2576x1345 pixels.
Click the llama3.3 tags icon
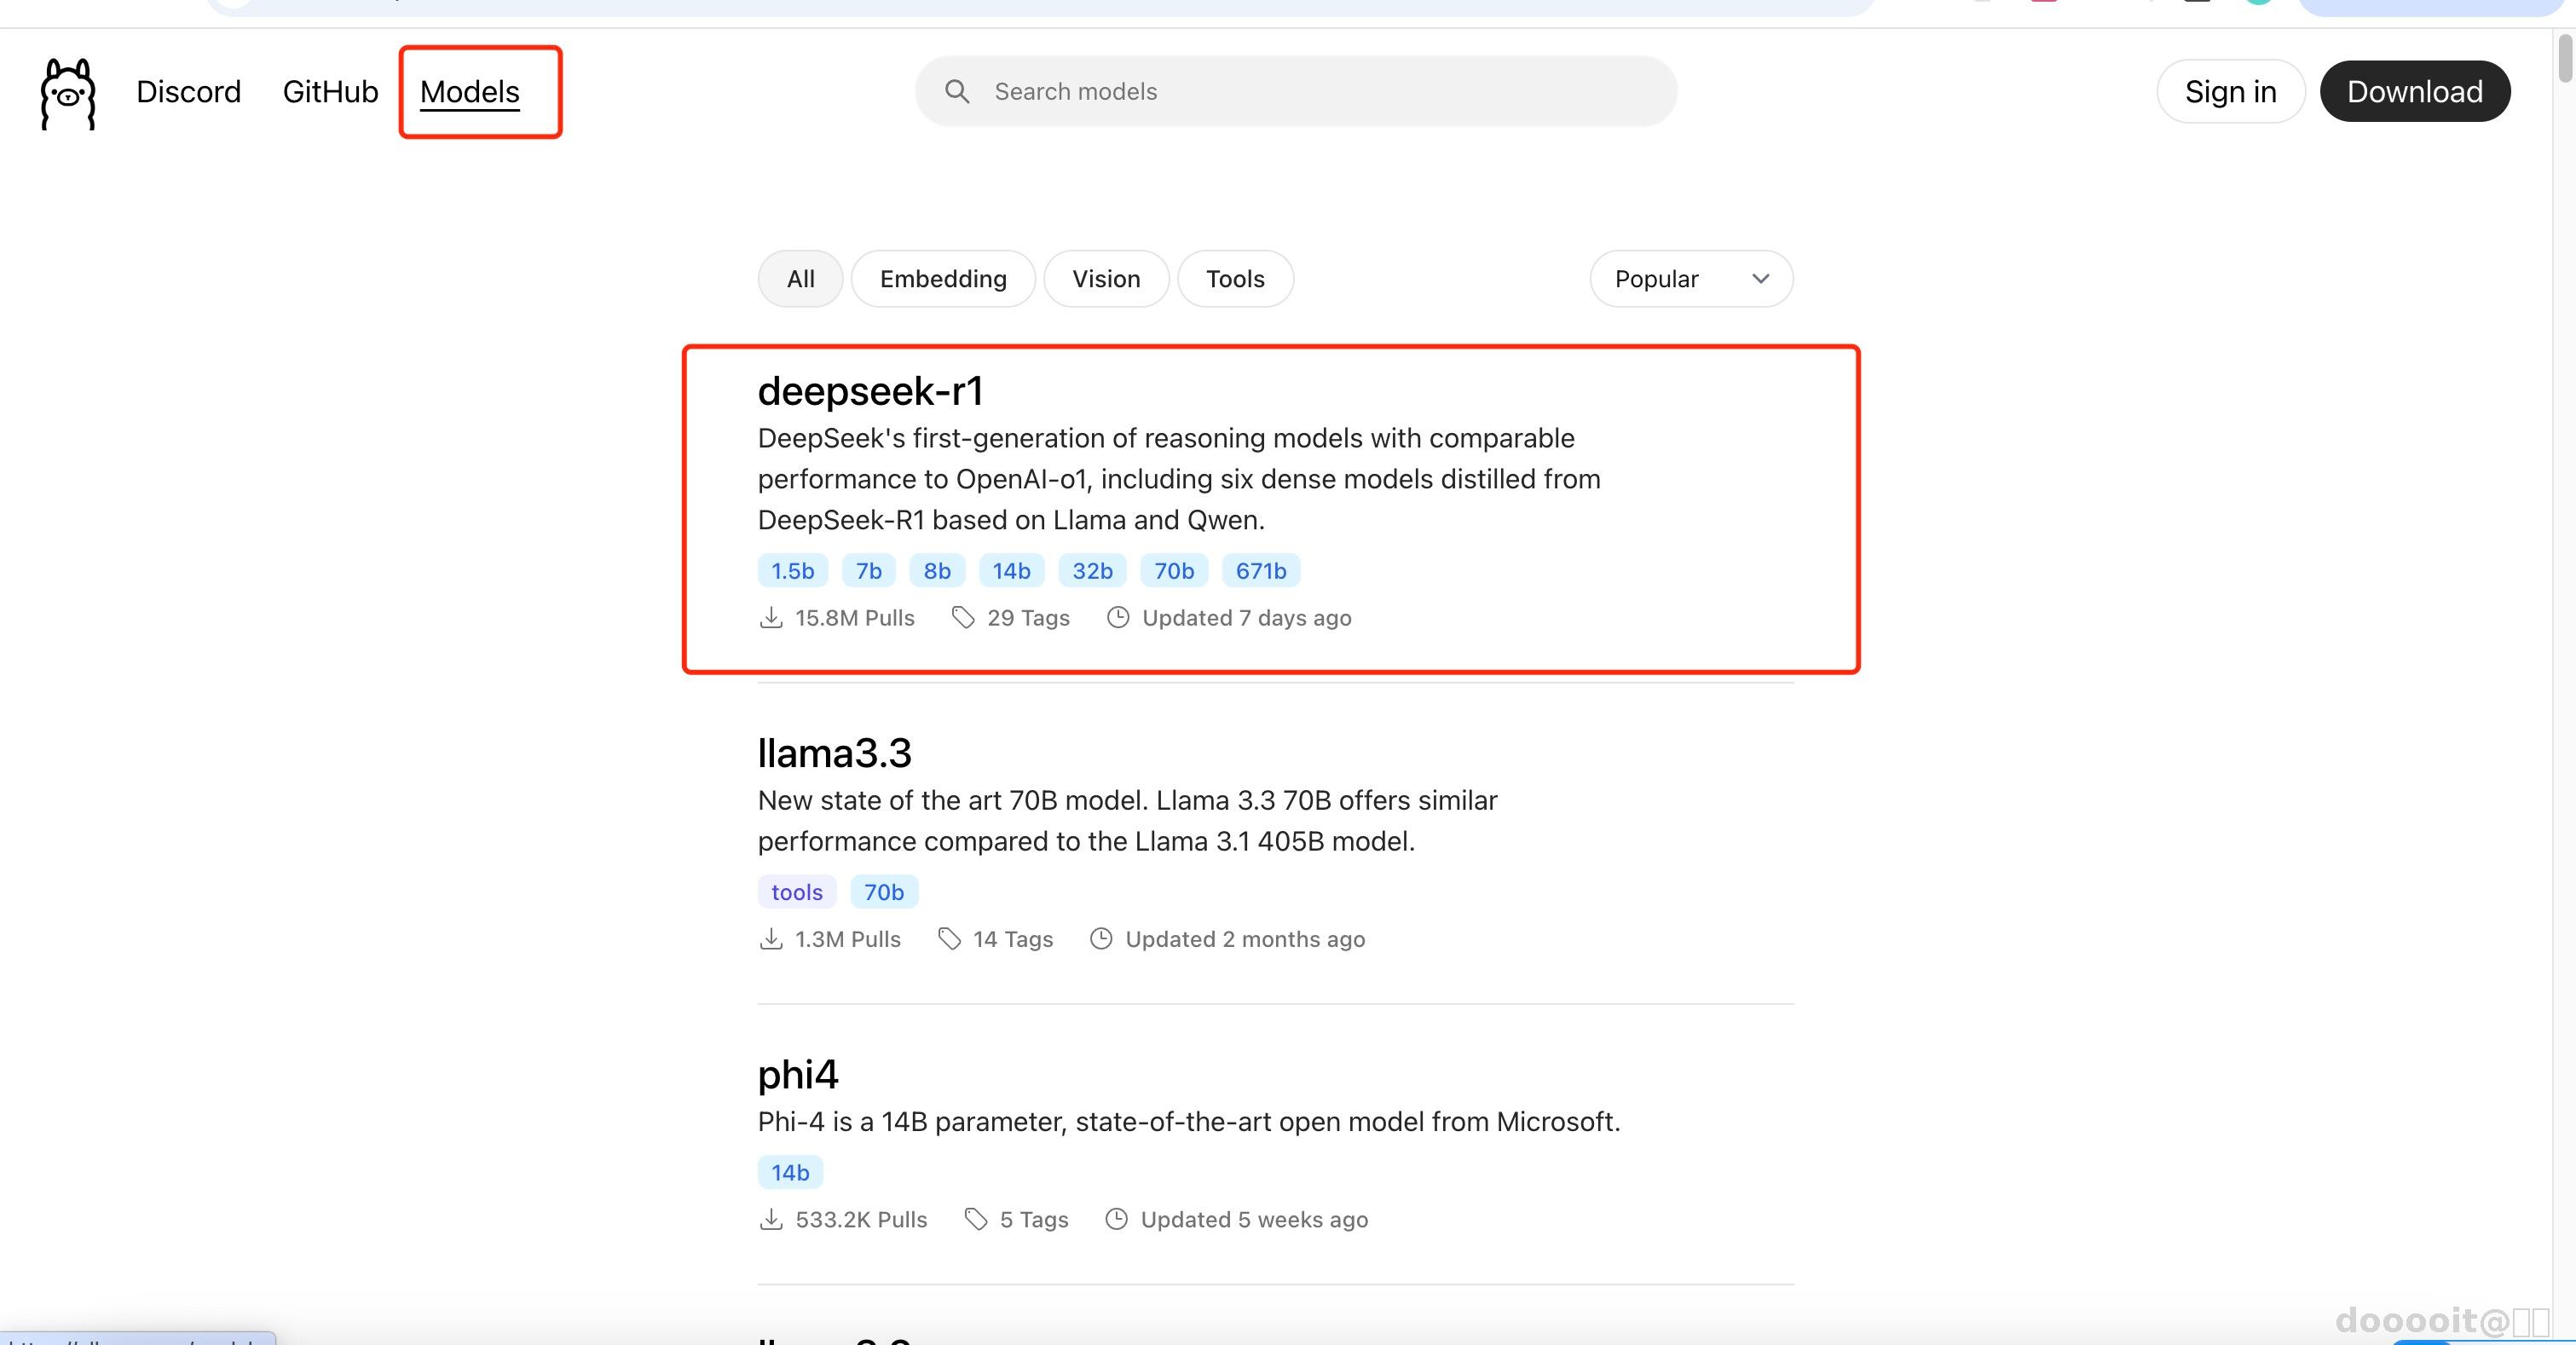click(949, 939)
